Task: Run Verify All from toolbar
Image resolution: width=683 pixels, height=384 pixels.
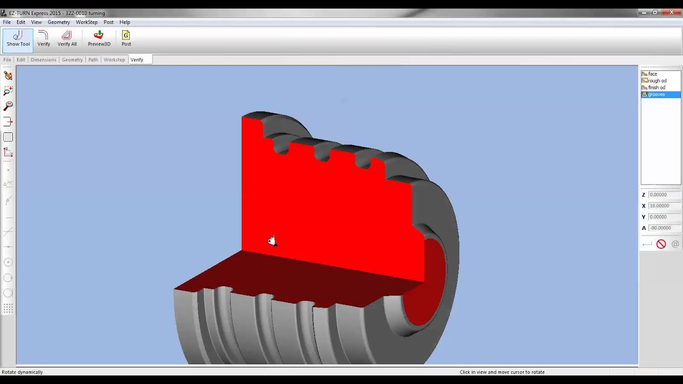Action: 67,39
